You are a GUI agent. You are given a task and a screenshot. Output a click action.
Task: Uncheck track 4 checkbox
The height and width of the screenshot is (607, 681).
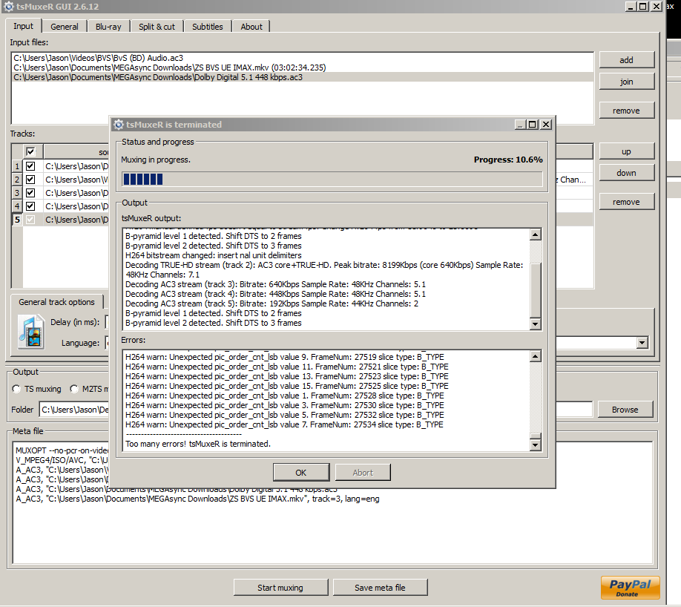pos(30,206)
